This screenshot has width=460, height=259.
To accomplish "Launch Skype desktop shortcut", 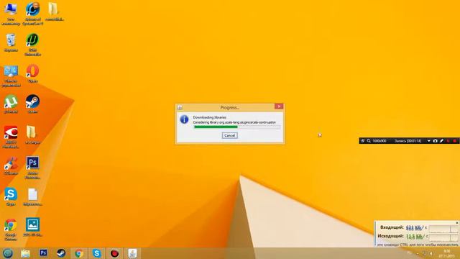I will [11, 196].
